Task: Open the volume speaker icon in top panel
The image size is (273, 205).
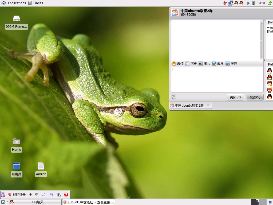Action: pyautogui.click(x=248, y=3)
